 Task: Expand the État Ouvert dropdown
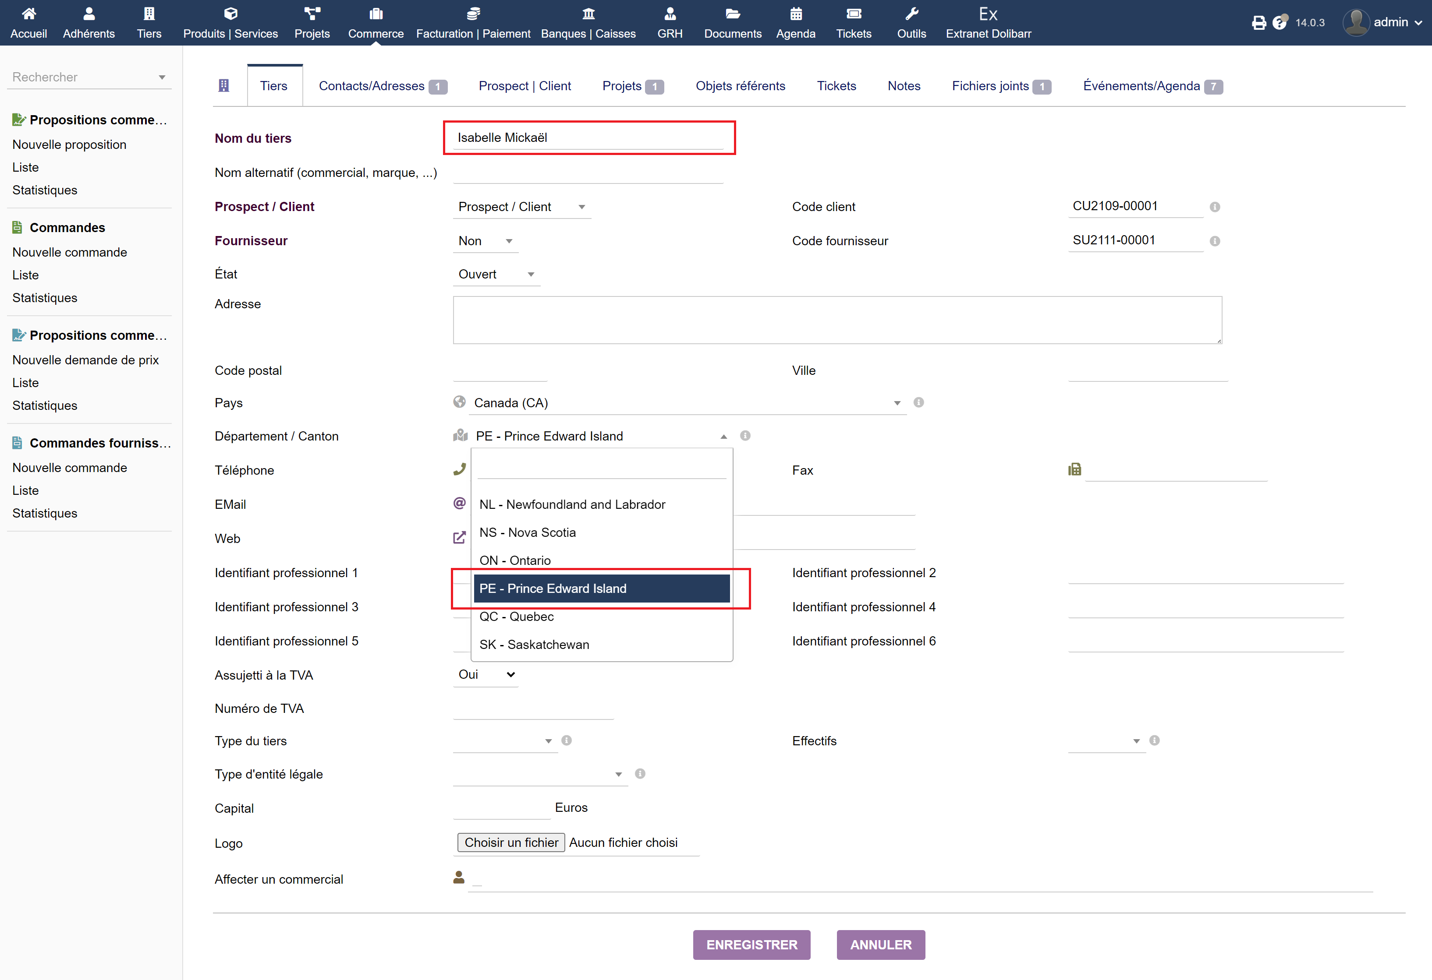tap(496, 275)
